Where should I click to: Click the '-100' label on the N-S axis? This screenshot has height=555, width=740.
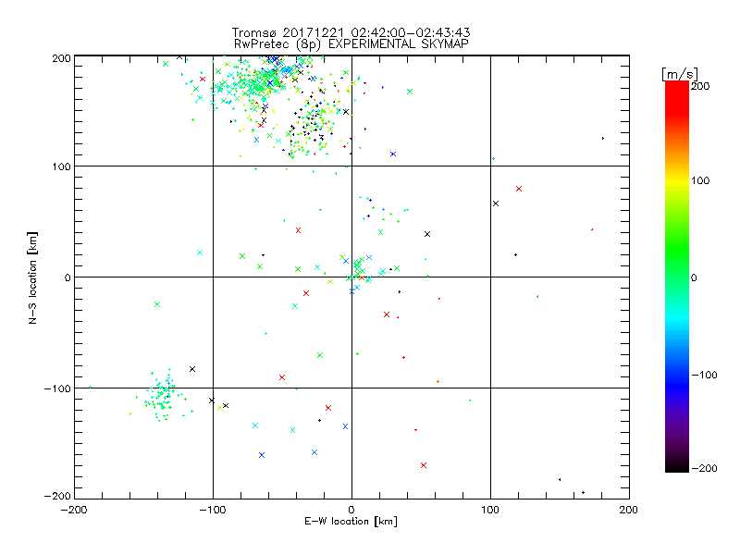(57, 388)
